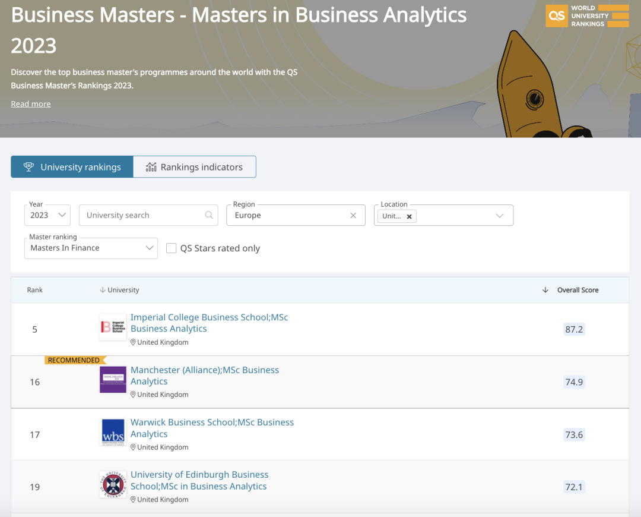Focus the University search input field
The width and height of the screenshot is (641, 517).
point(148,215)
